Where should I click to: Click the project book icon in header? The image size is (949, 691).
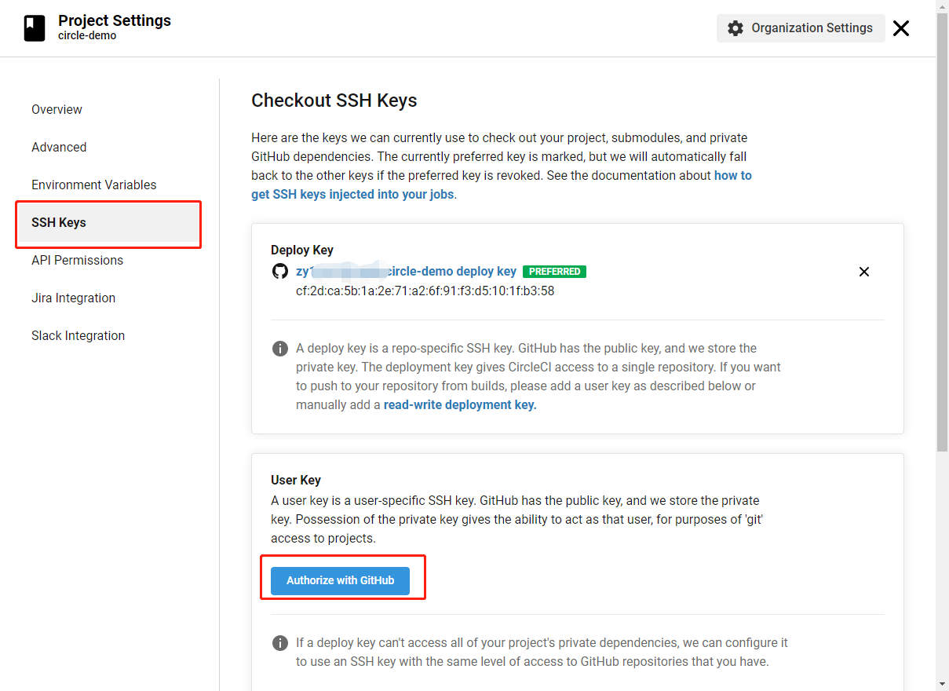click(x=35, y=28)
